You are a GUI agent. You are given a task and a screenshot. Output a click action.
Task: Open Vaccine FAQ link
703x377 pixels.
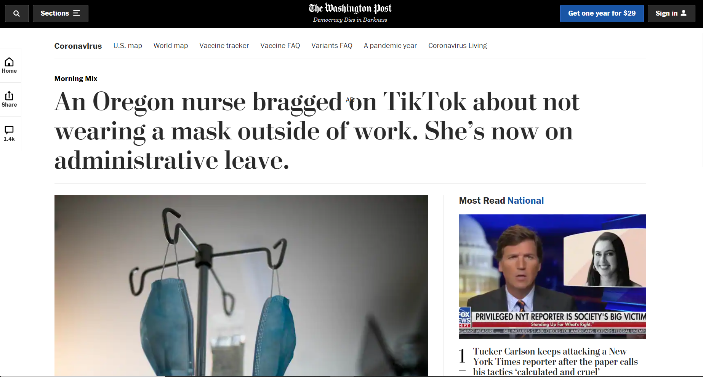[280, 46]
